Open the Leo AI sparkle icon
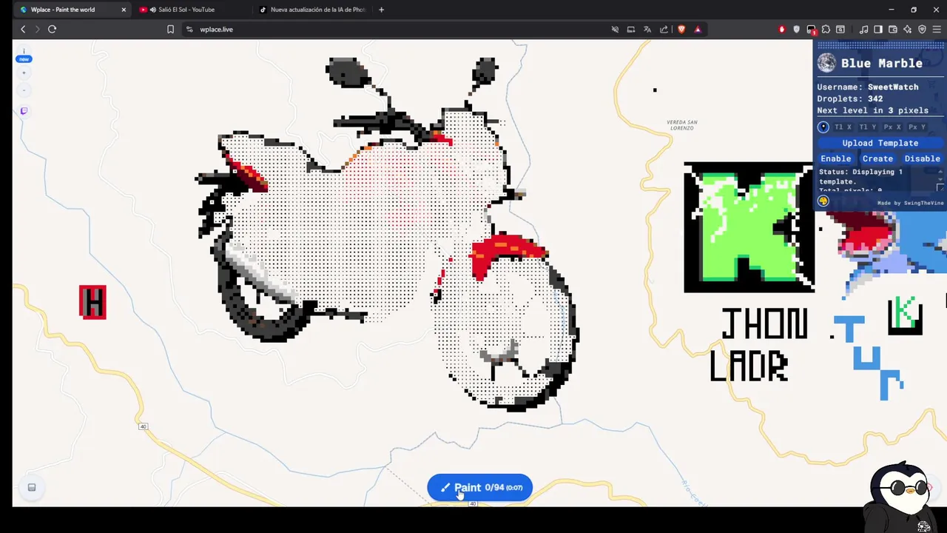Viewport: 947px width, 533px height. pyautogui.click(x=908, y=29)
